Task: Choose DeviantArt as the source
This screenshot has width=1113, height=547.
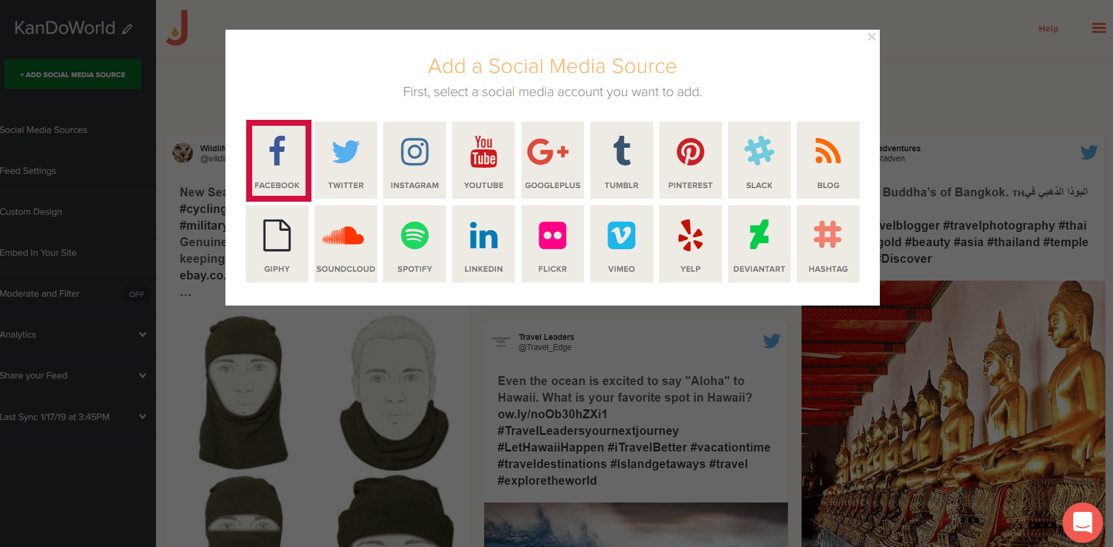Action: click(759, 244)
